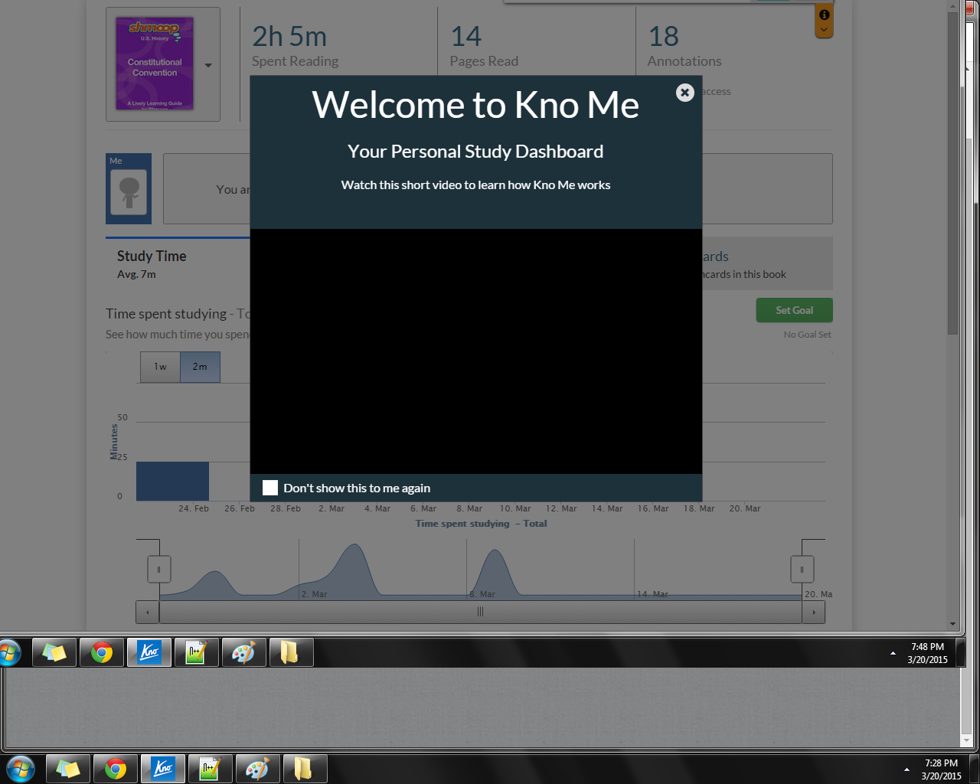This screenshot has height=784, width=980.
Task: Open Paint in the 7:28 PM taskbar
Action: tap(258, 769)
